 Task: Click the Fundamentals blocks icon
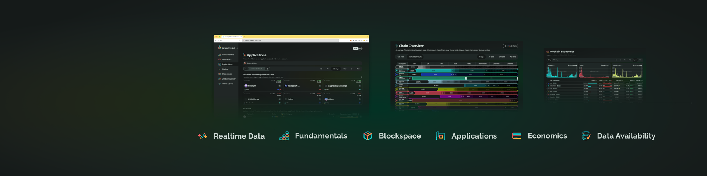pos(284,136)
